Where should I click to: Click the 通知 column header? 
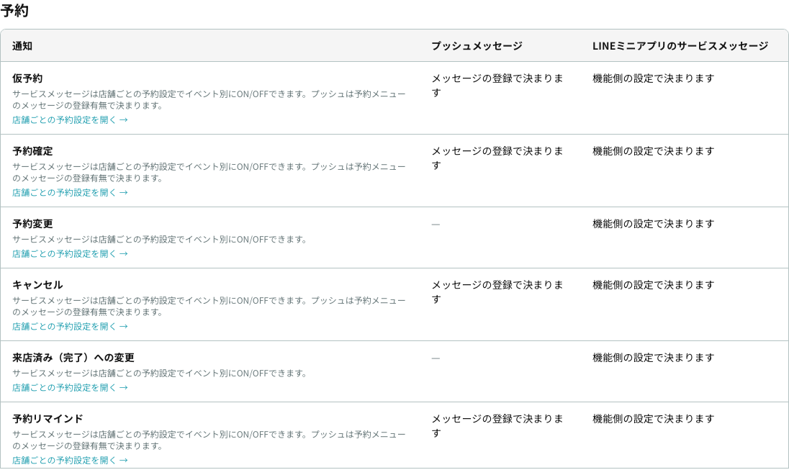22,46
